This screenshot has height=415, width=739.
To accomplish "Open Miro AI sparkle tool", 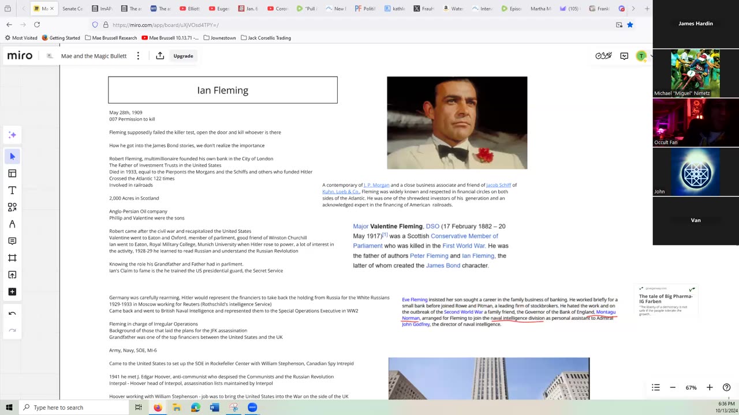I will [12, 135].
